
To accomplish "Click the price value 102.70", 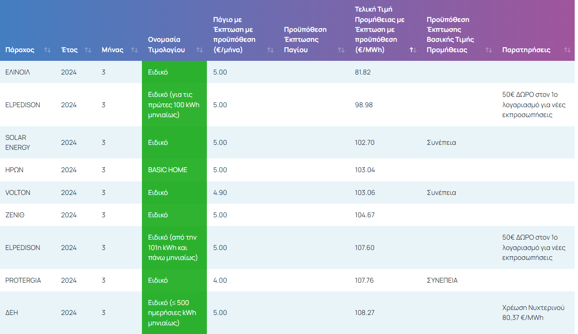I will click(365, 142).
